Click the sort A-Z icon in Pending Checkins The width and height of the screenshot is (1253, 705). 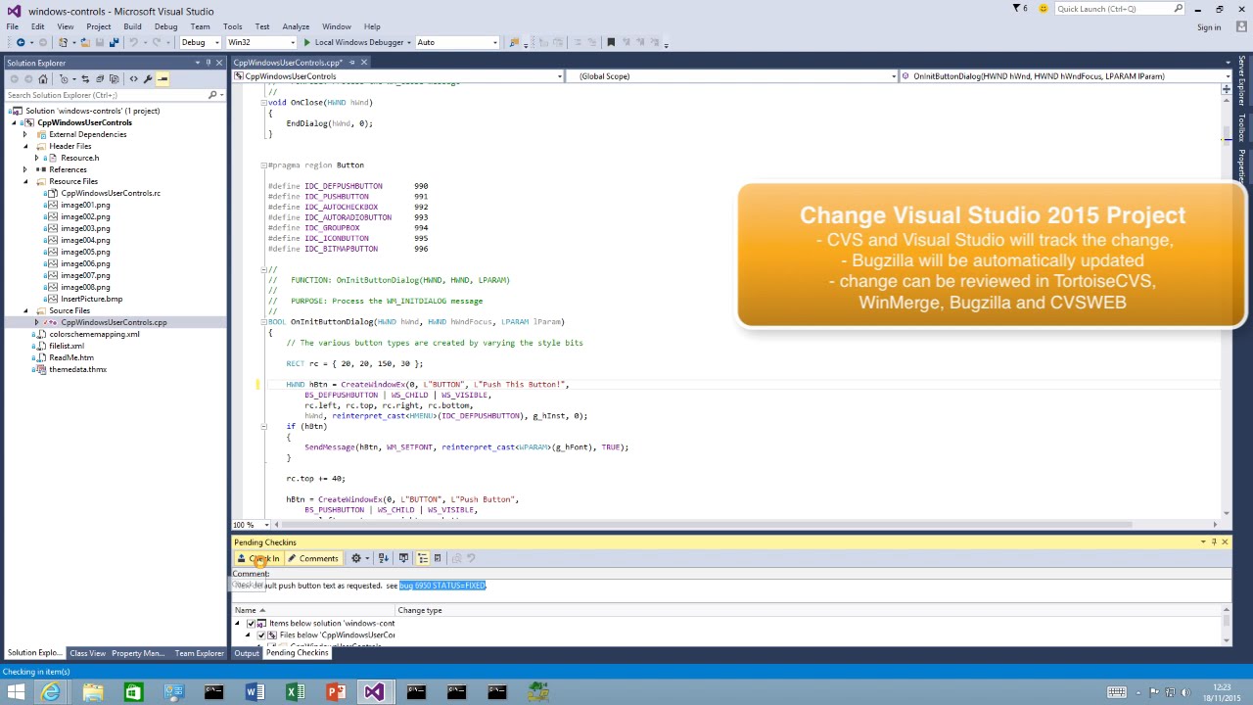384,558
